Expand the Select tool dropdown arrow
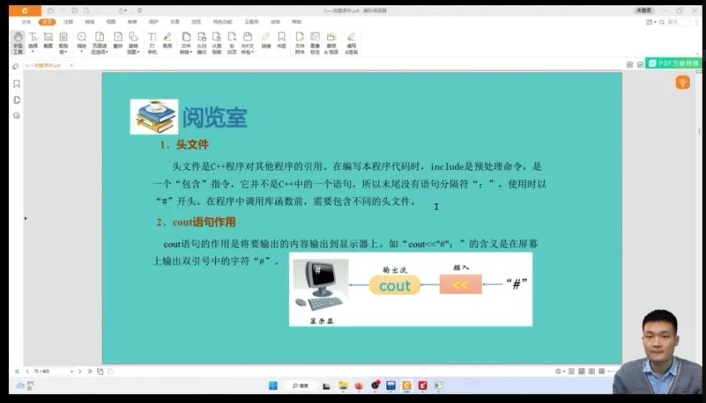Screen dimensions: 706x403 pos(33,51)
